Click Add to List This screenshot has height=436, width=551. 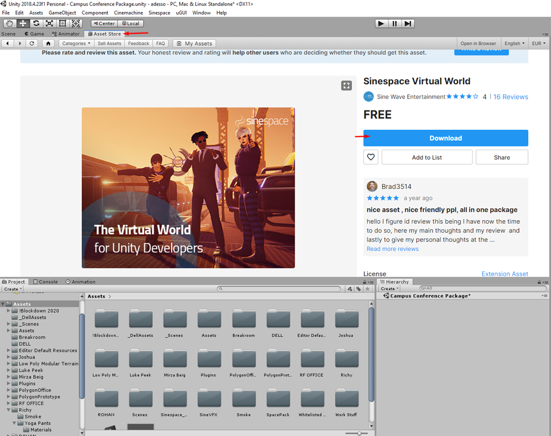[x=427, y=157]
